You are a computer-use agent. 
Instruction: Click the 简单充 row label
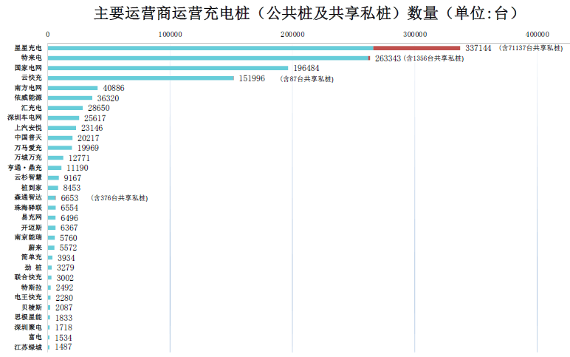tap(32, 257)
